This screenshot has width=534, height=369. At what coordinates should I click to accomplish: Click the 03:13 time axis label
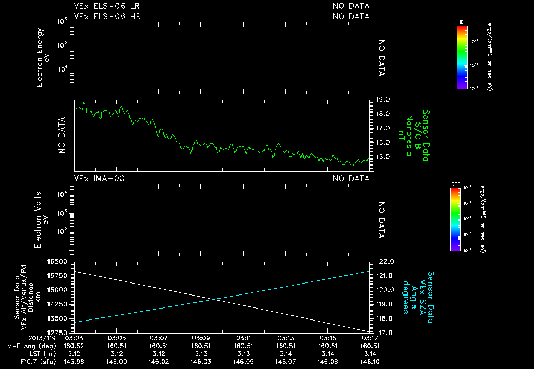285,338
